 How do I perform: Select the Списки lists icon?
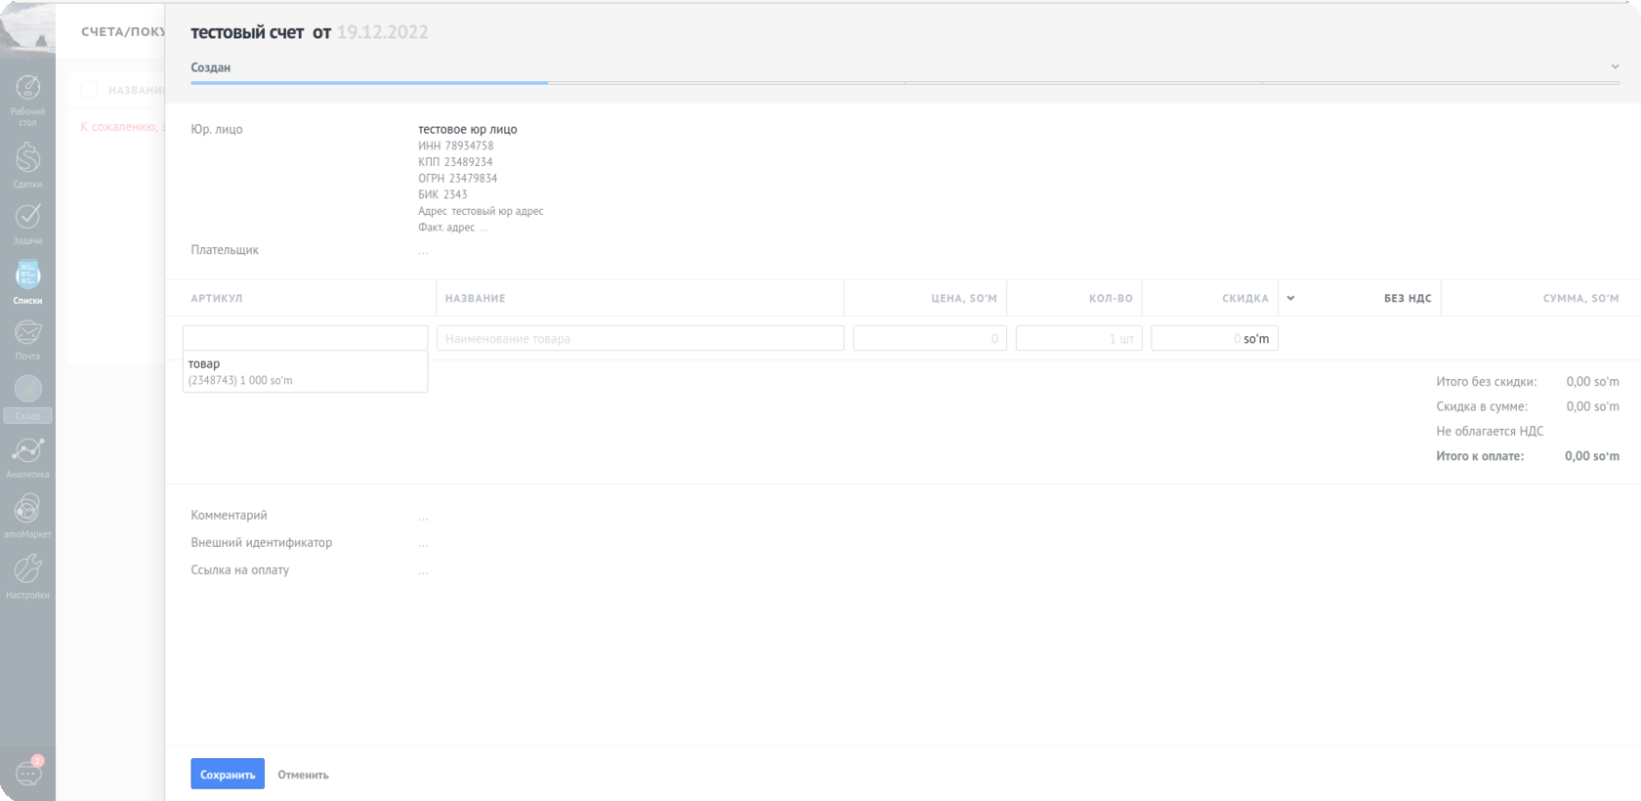point(27,275)
